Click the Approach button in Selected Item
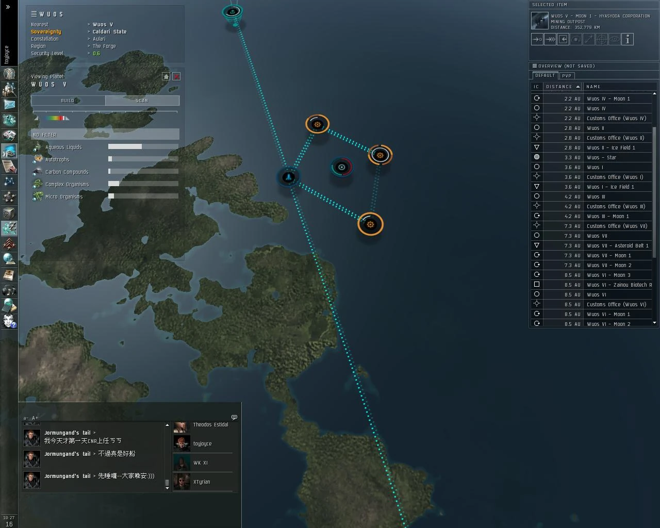The height and width of the screenshot is (528, 660). 537,39
